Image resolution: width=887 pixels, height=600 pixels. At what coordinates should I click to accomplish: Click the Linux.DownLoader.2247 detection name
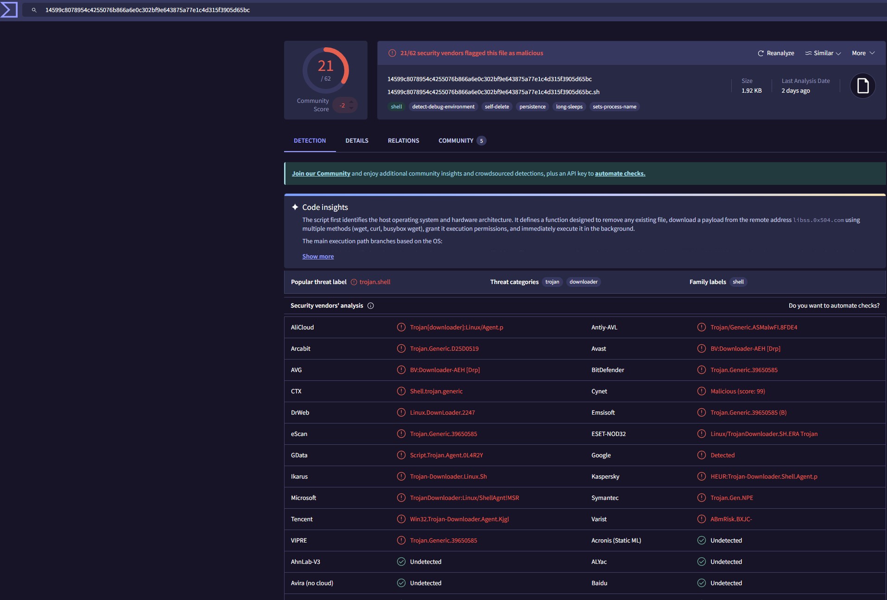click(442, 413)
